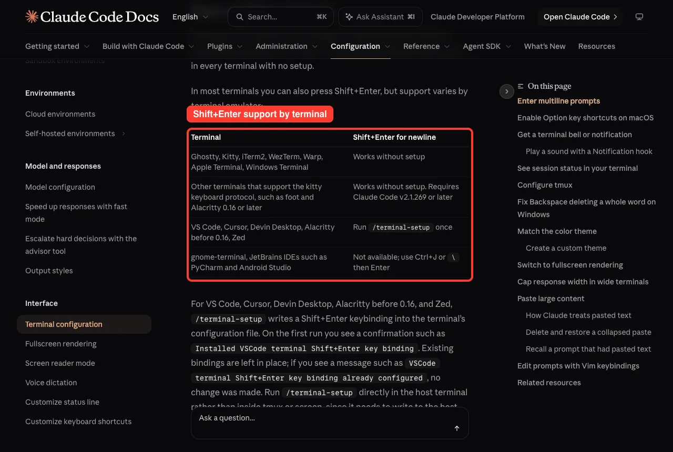Open the Output styles sidebar page
Viewport: 673px width, 452px height.
(x=49, y=271)
